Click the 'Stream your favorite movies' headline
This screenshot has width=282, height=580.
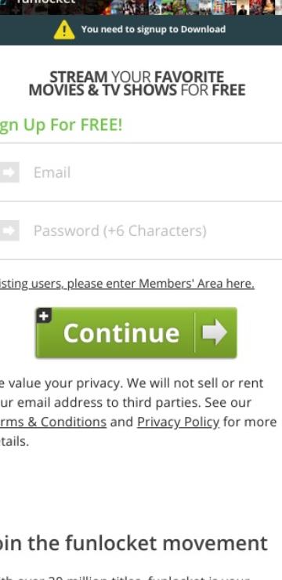click(x=137, y=84)
